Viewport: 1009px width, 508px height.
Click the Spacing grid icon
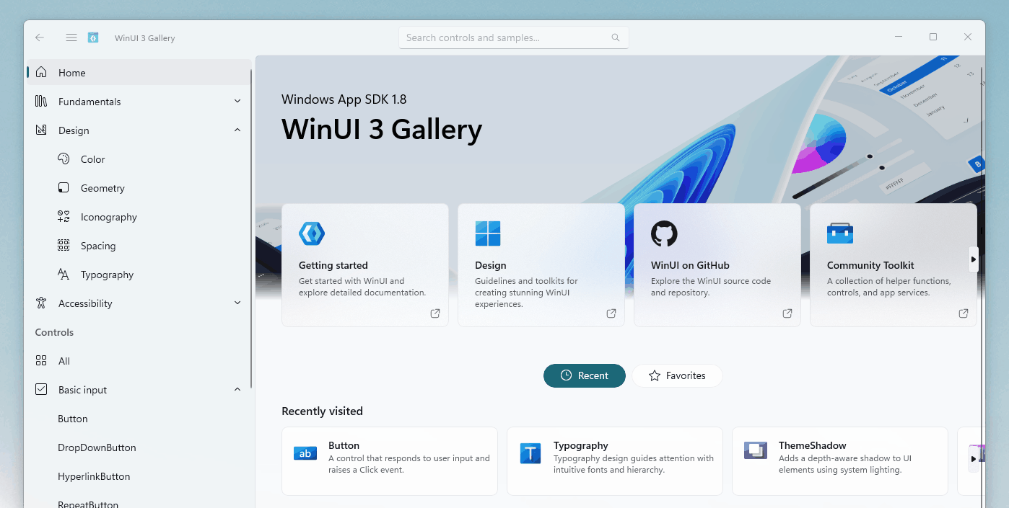click(x=64, y=246)
